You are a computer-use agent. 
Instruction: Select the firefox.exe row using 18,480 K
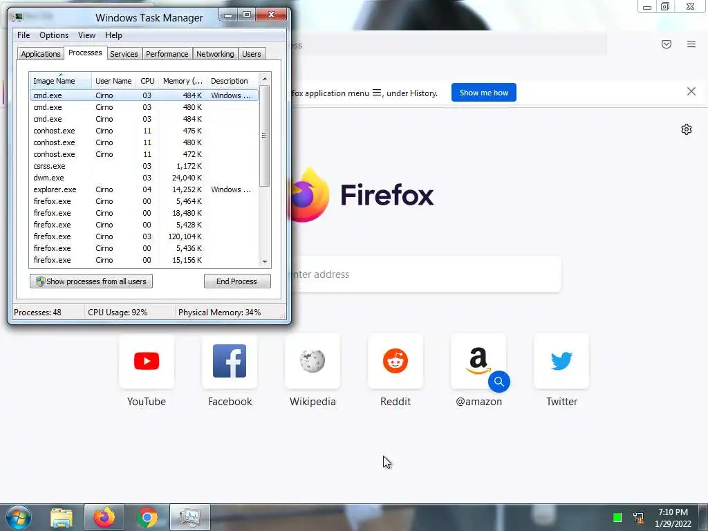click(x=144, y=213)
